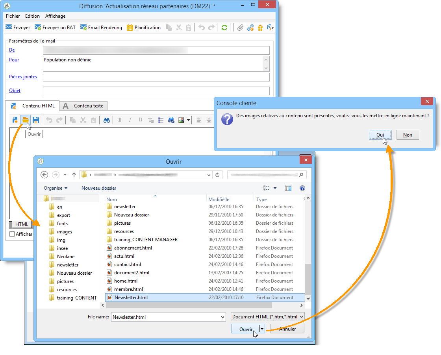
Task: Click the Envoyer toolbar button
Action: coord(18,27)
